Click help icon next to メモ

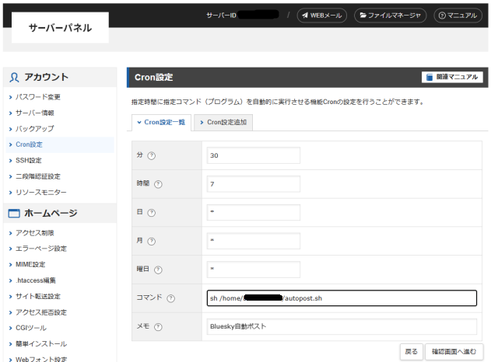158,327
